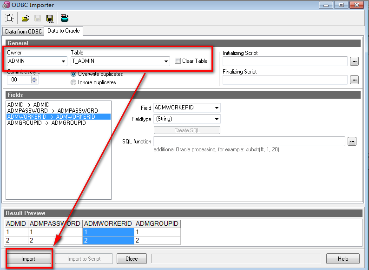Click the SQL function ellipsis button
The width and height of the screenshot is (369, 270).
pos(352,142)
